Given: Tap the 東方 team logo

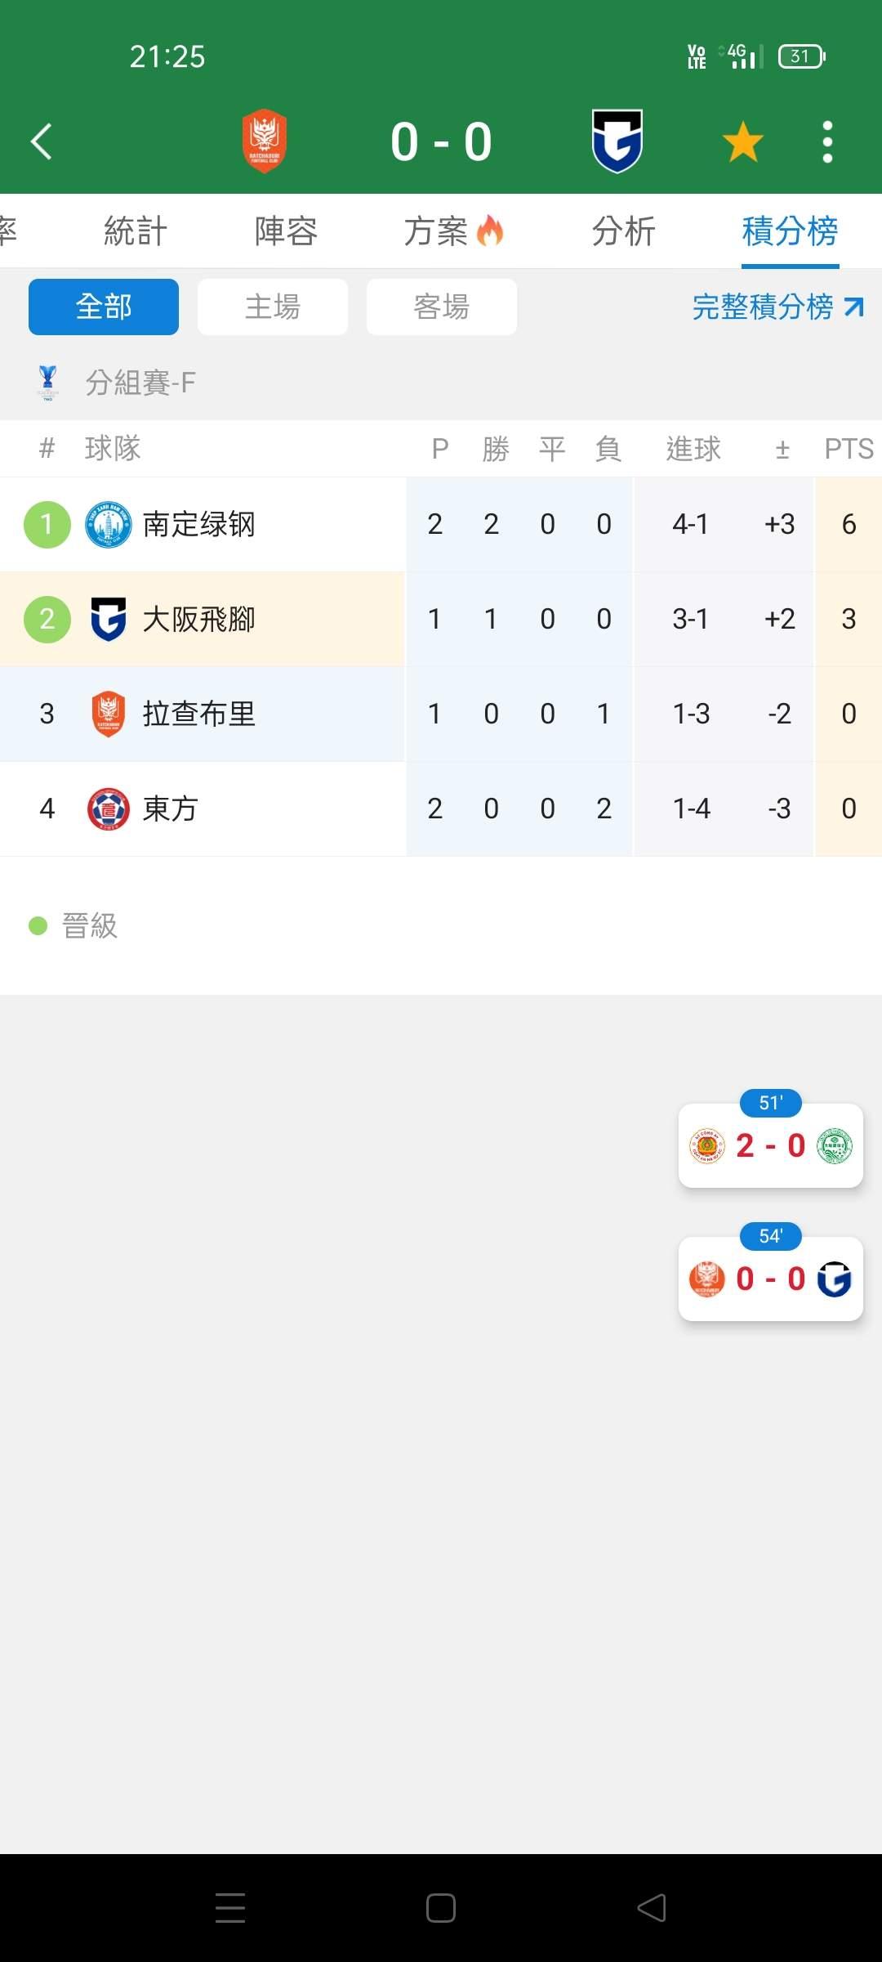Looking at the screenshot, I should click(109, 809).
